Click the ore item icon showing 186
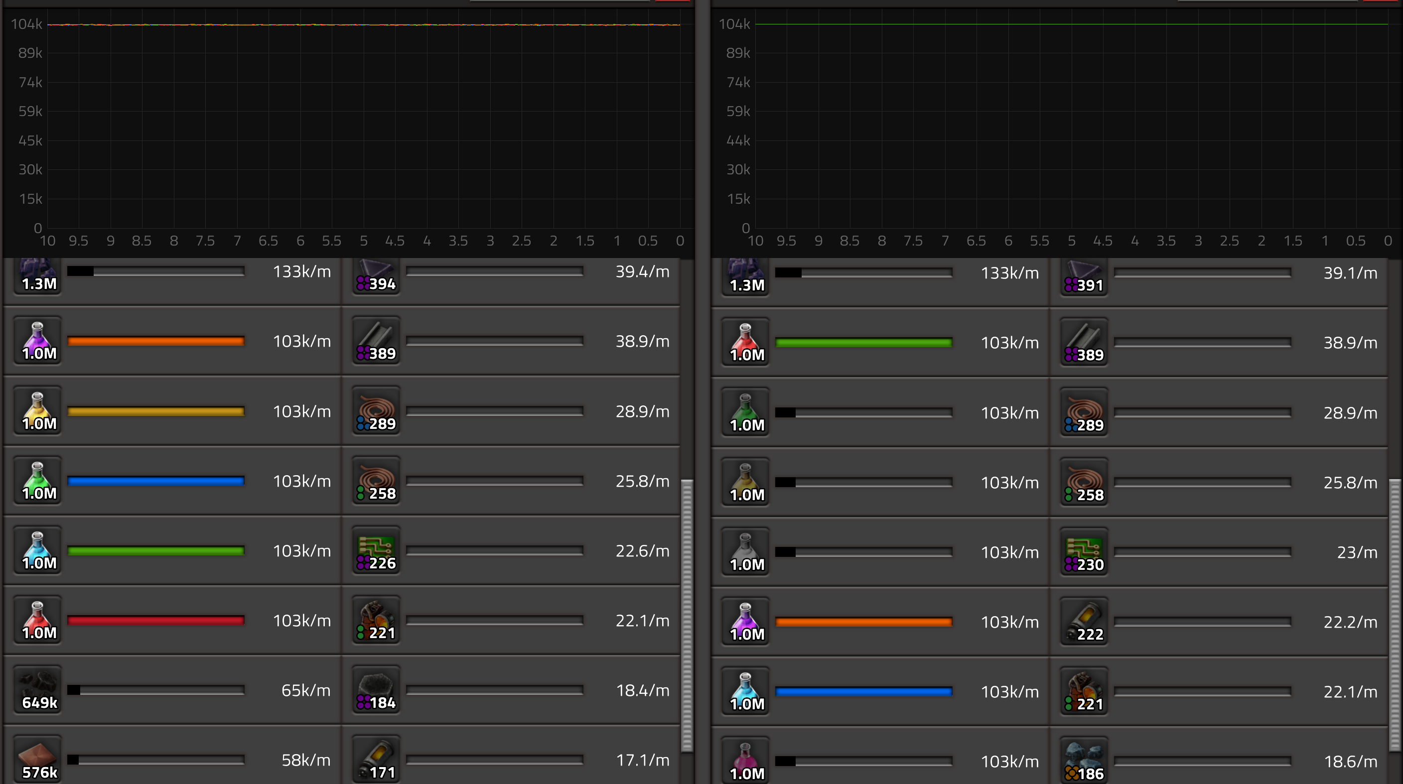Image resolution: width=1403 pixels, height=784 pixels. click(1084, 761)
